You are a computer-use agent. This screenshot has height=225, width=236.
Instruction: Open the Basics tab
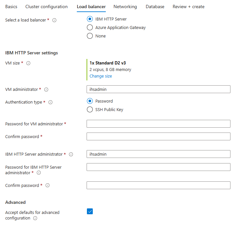coord(11,7)
